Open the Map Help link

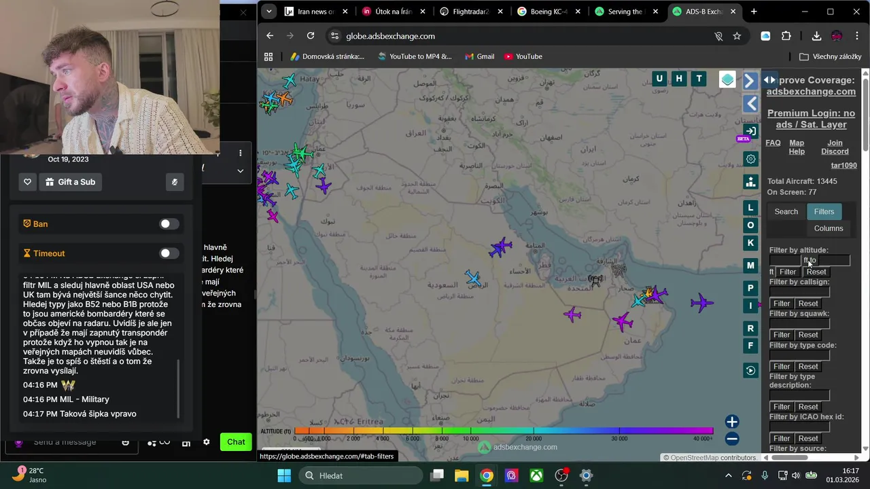click(797, 147)
